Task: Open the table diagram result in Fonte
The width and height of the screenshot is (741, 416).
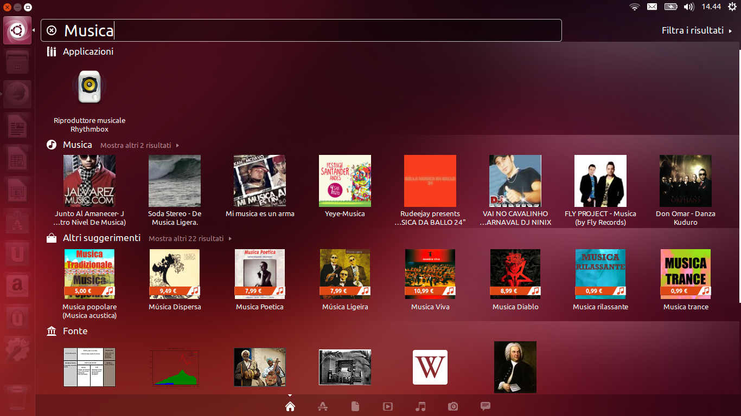Action: click(90, 367)
